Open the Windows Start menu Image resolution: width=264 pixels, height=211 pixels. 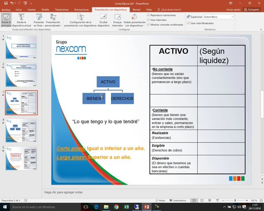click(5, 207)
